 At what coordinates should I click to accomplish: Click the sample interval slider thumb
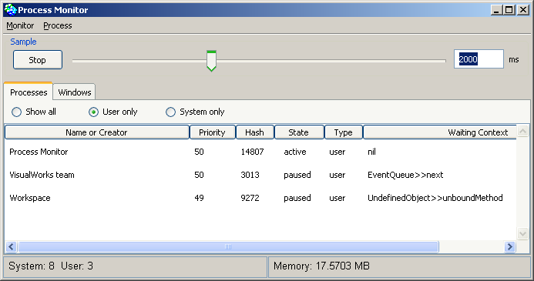click(211, 61)
